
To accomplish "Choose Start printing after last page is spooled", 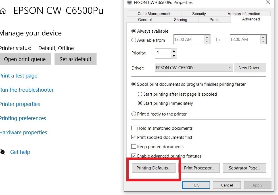I will [x=140, y=94].
